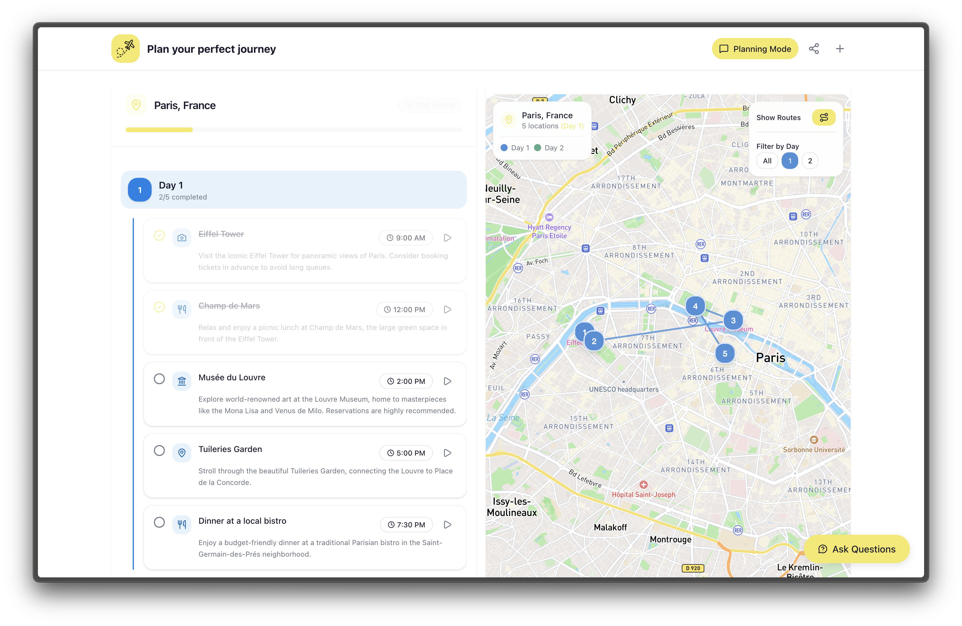962x626 pixels.
Task: Click the museum icon for Musée du Louvre
Action: tap(182, 381)
